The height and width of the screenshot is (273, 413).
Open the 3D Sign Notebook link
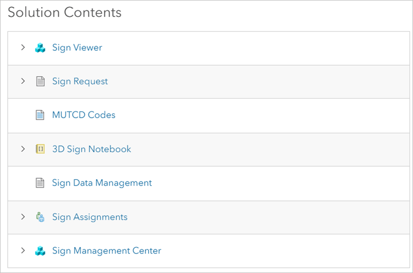92,149
